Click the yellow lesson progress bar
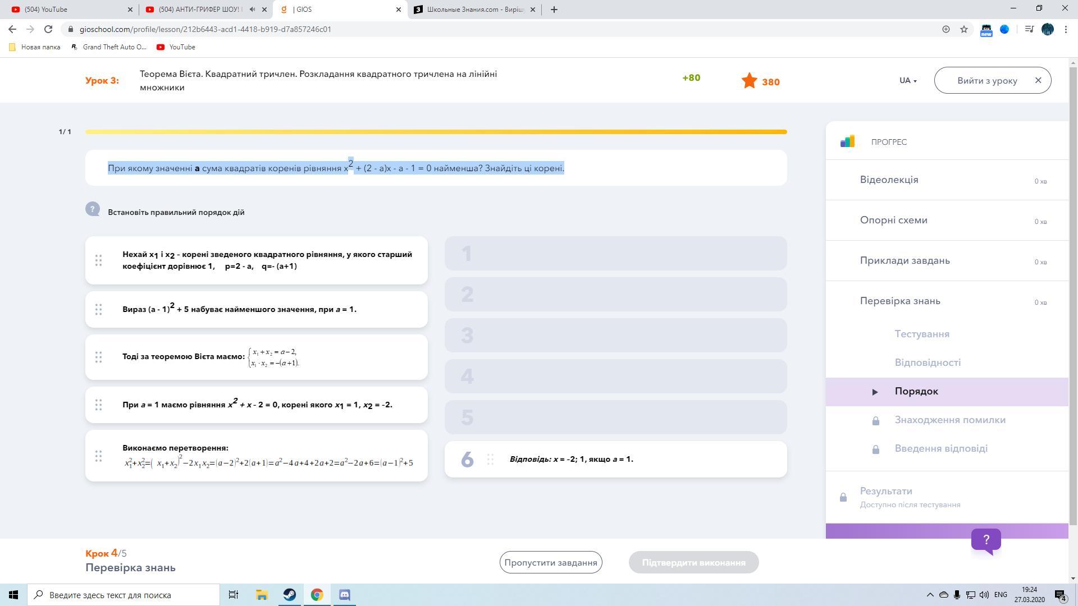The image size is (1078, 606). tap(436, 132)
